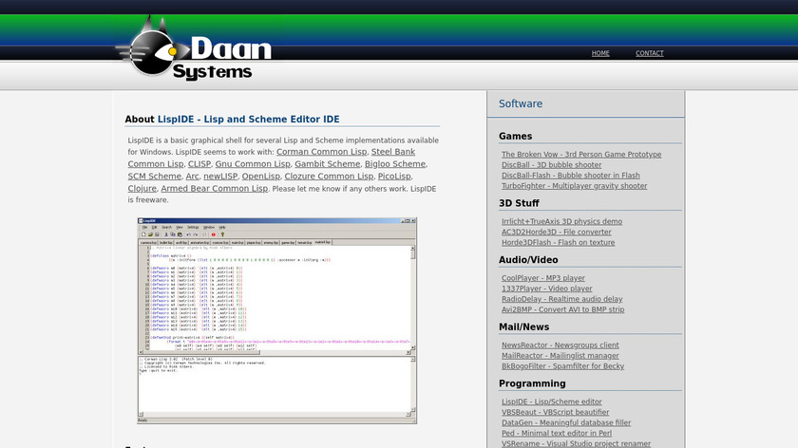Screen dimensions: 798x448
Task: Open Avi2BMP convert AVI link
Action: click(x=562, y=309)
